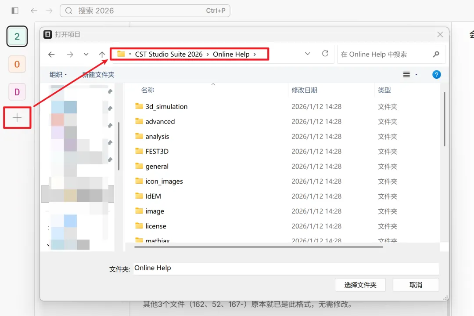This screenshot has height=316, width=474.
Task: Expand breadcrumb overflow chevron near folder icon
Action: (129, 54)
